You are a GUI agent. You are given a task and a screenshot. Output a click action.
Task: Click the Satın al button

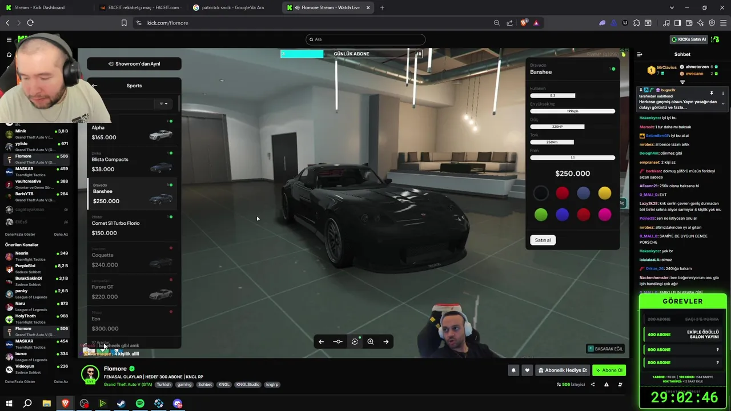(543, 240)
